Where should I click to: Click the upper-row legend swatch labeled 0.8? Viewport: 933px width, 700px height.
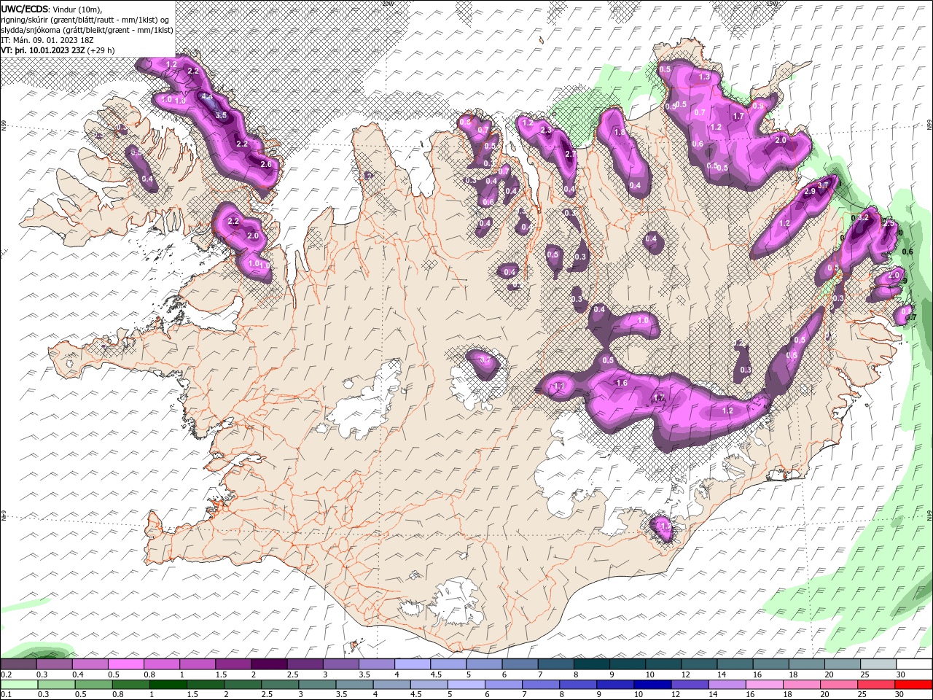pyautogui.click(x=162, y=664)
